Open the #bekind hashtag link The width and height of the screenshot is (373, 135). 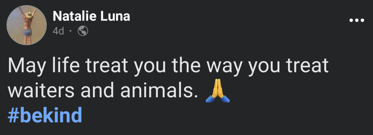pos(45,115)
